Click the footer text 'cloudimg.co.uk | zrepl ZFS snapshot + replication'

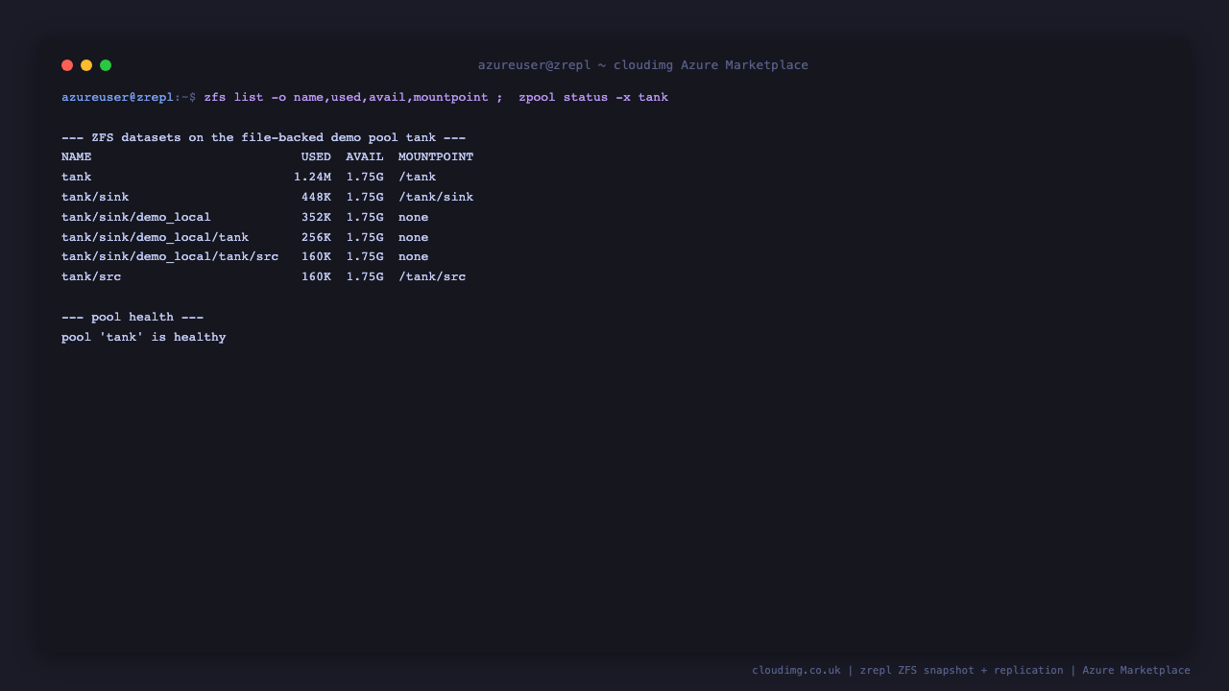(907, 671)
